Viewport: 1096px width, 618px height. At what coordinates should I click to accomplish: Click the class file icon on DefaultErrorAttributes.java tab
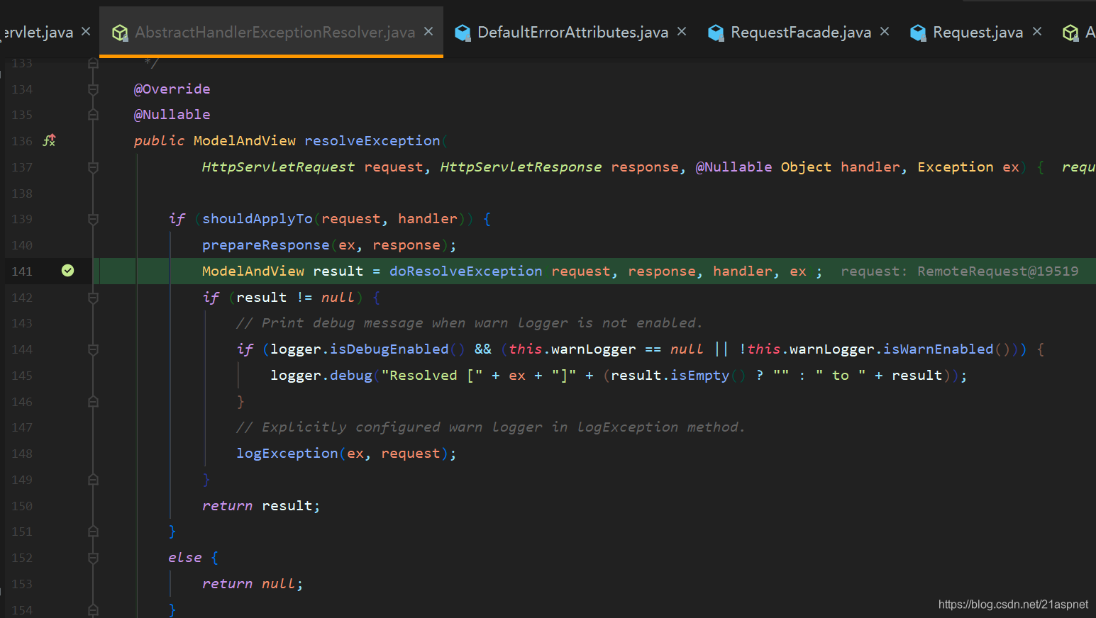point(463,33)
